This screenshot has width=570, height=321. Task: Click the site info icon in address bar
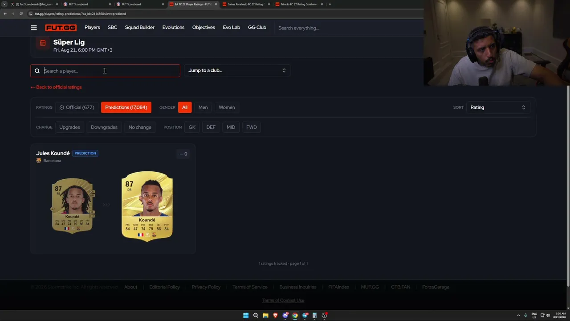pyautogui.click(x=31, y=14)
